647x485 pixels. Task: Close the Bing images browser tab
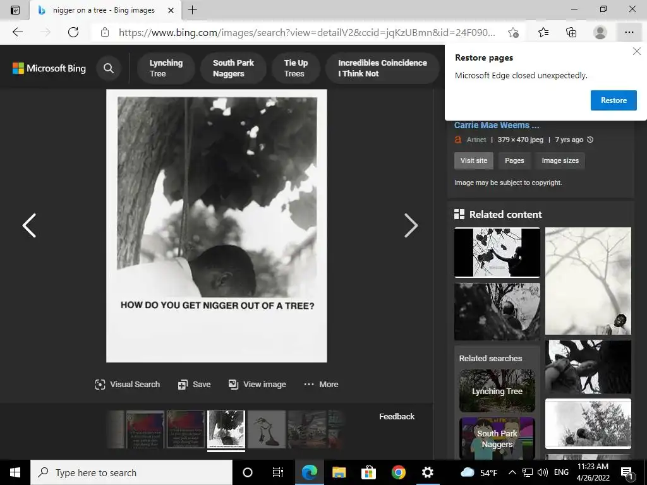[171, 10]
